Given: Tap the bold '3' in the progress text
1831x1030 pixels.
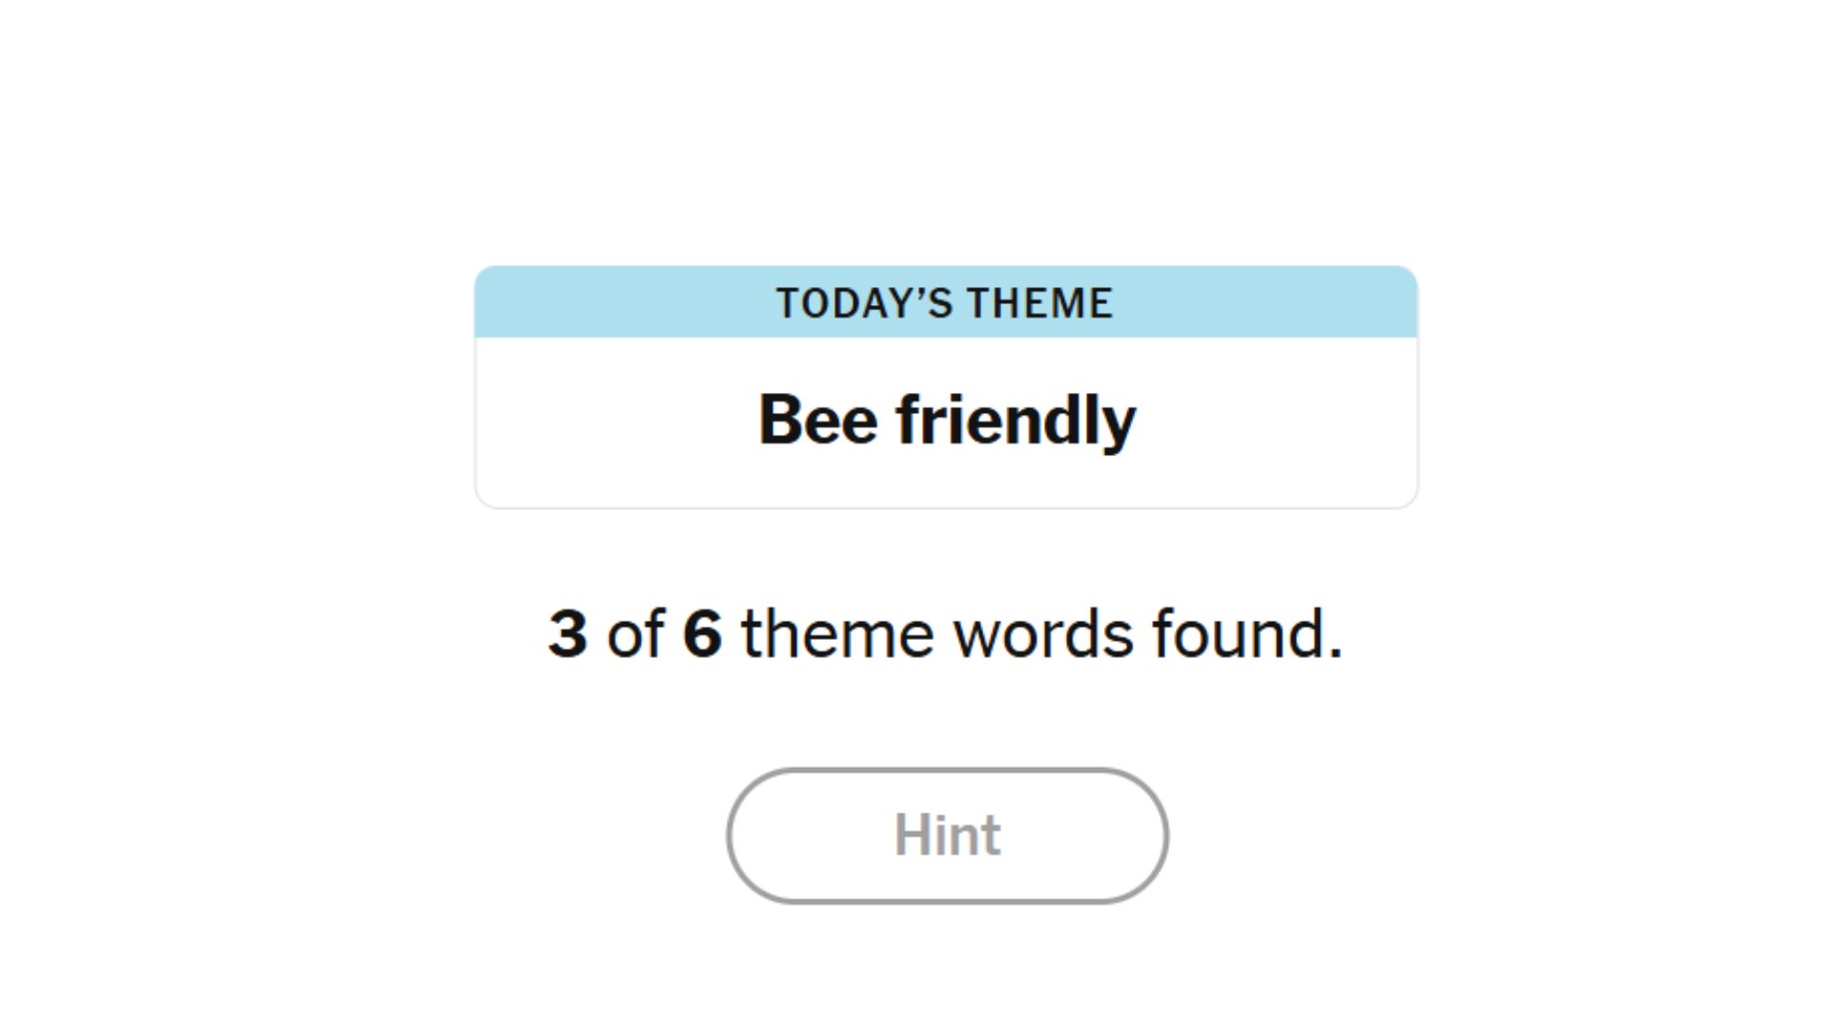Looking at the screenshot, I should (x=569, y=631).
